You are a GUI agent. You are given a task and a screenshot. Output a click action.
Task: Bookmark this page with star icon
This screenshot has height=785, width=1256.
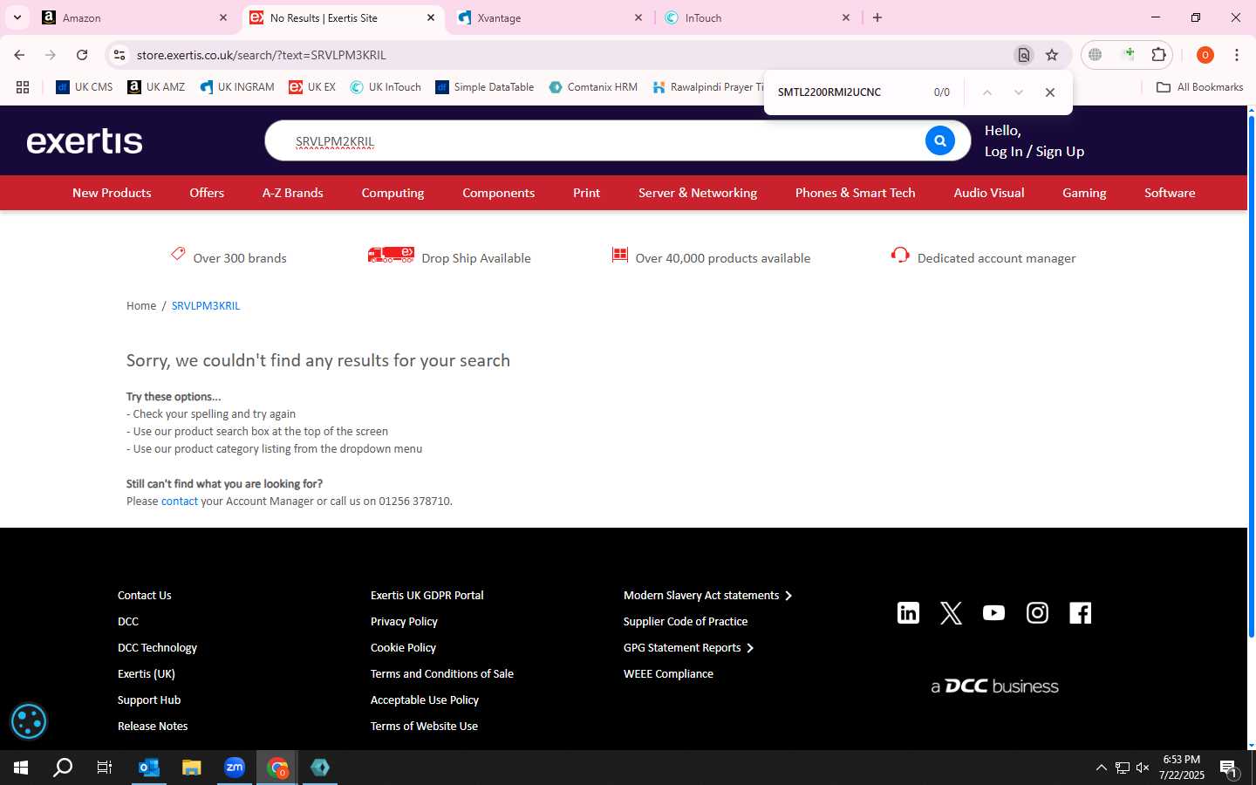[x=1052, y=55]
